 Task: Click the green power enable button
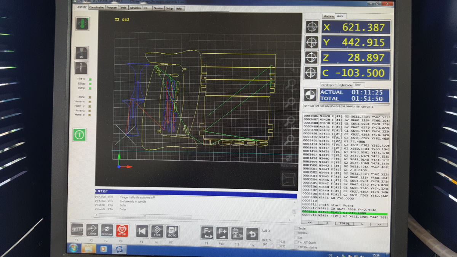point(80,134)
